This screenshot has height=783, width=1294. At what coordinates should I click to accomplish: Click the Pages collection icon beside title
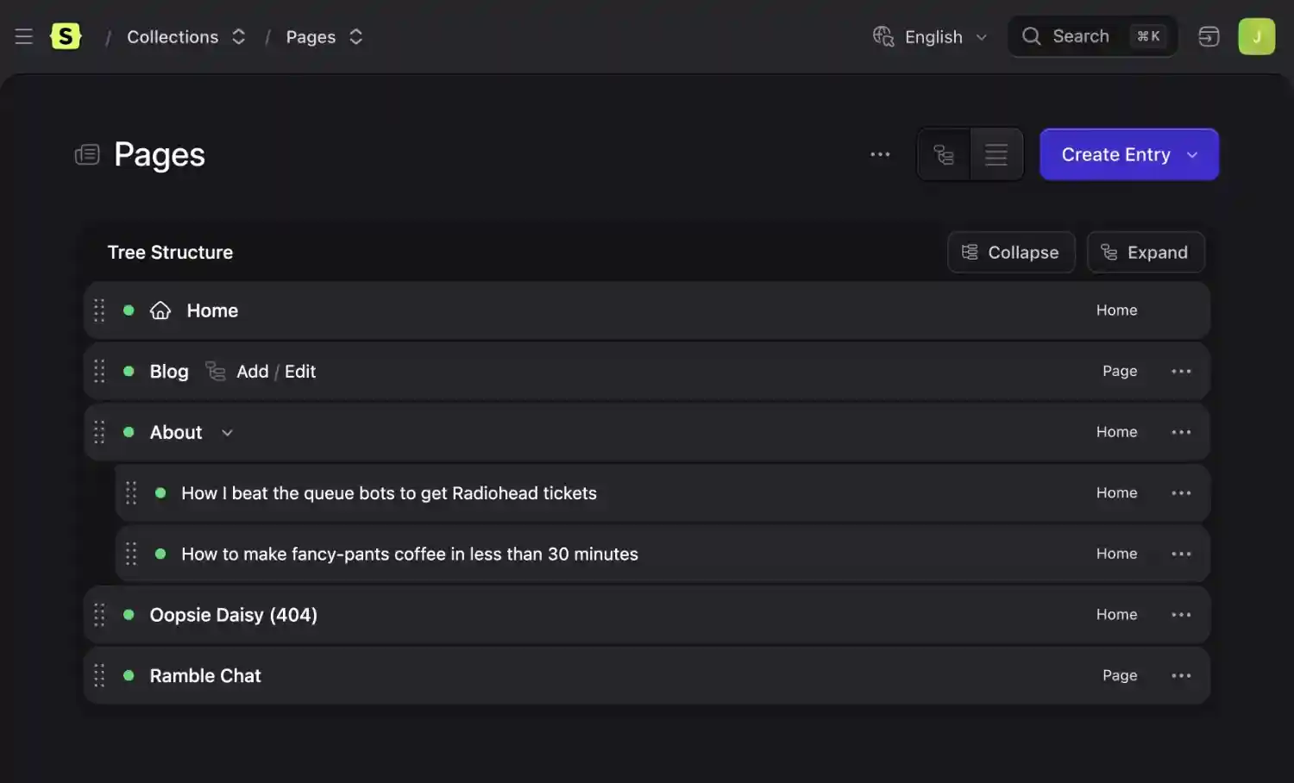(x=87, y=155)
